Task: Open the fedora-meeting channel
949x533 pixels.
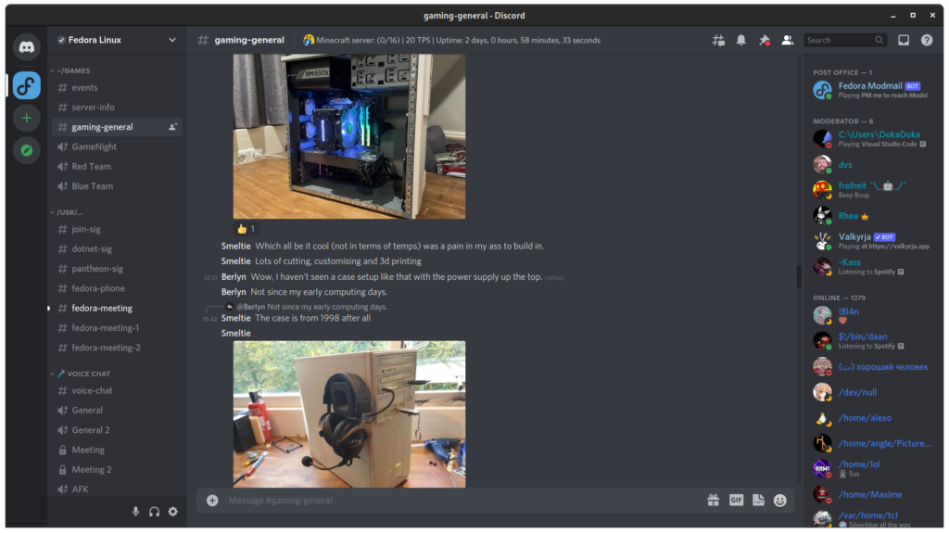Action: point(115,309)
